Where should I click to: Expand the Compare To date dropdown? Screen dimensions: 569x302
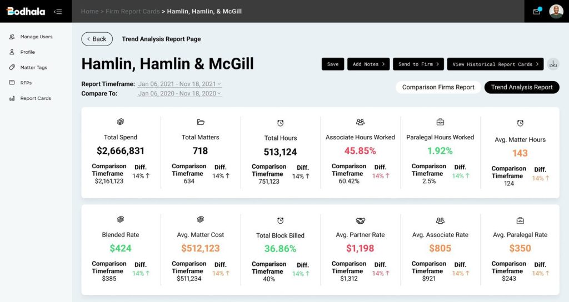(x=179, y=93)
